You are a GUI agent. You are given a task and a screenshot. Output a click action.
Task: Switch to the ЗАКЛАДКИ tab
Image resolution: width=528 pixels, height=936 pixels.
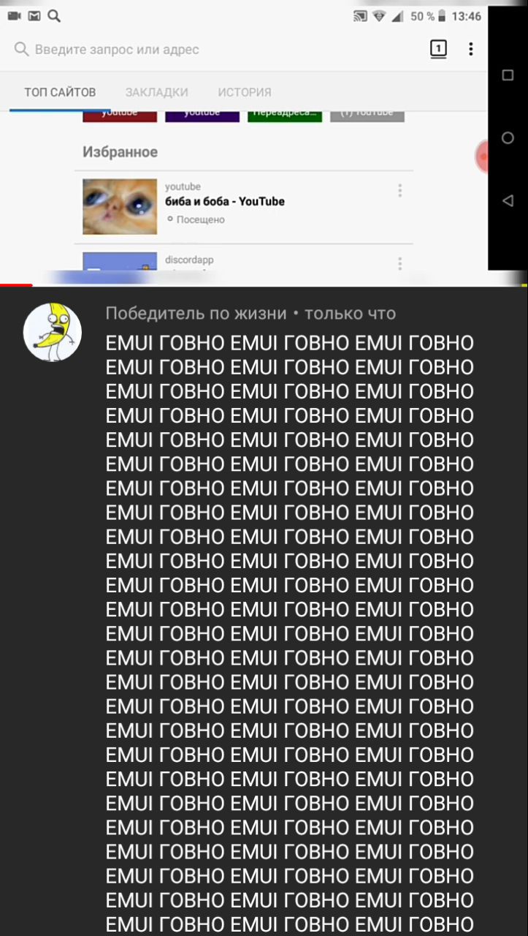tap(156, 92)
